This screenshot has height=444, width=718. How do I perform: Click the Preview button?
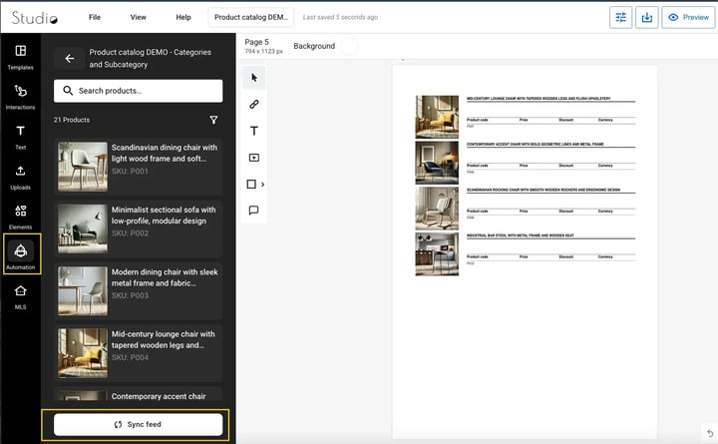(688, 17)
